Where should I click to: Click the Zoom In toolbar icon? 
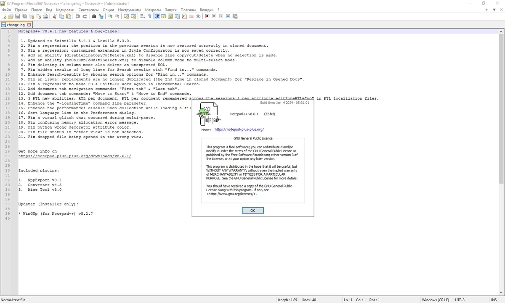coord(110,16)
